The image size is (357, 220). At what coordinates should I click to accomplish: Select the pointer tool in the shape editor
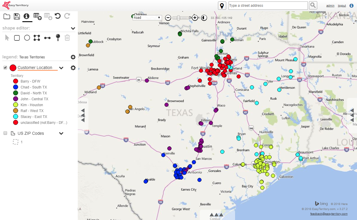(x=7, y=38)
